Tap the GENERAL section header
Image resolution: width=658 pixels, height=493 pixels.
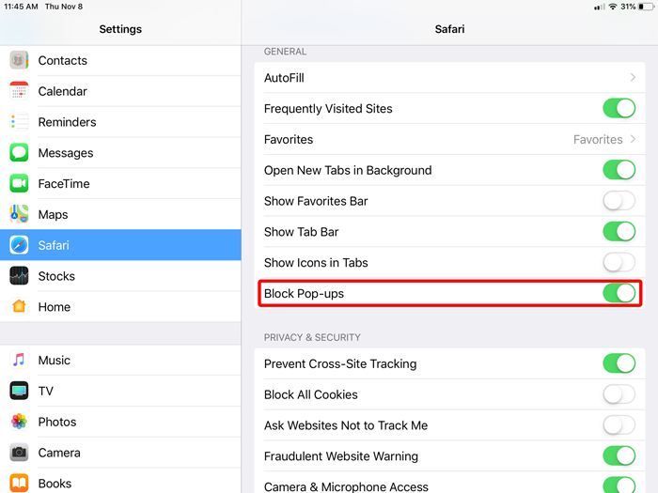click(x=285, y=52)
